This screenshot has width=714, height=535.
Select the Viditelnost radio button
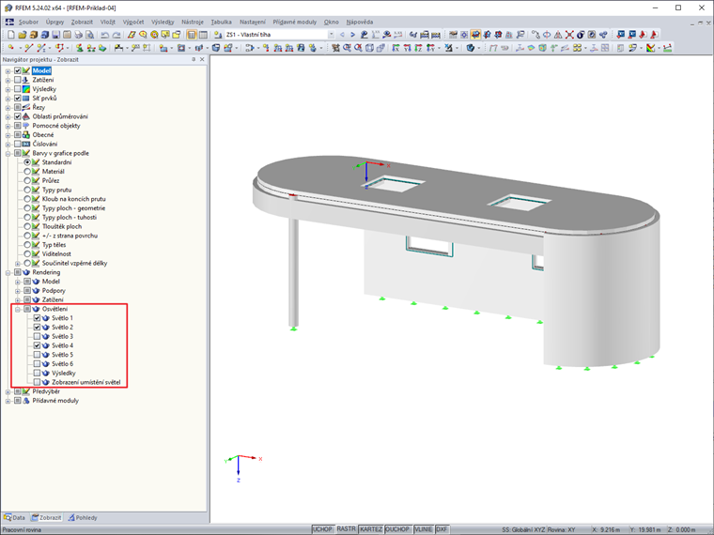click(27, 253)
